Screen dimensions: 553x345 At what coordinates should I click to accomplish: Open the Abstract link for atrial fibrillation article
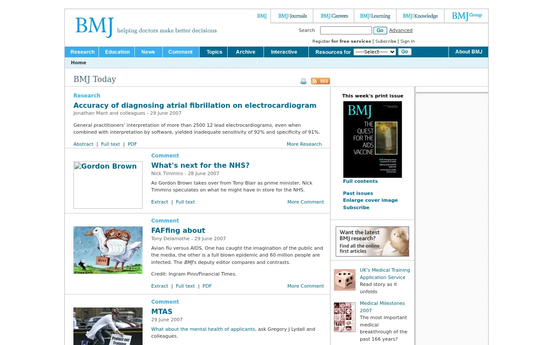pos(83,144)
